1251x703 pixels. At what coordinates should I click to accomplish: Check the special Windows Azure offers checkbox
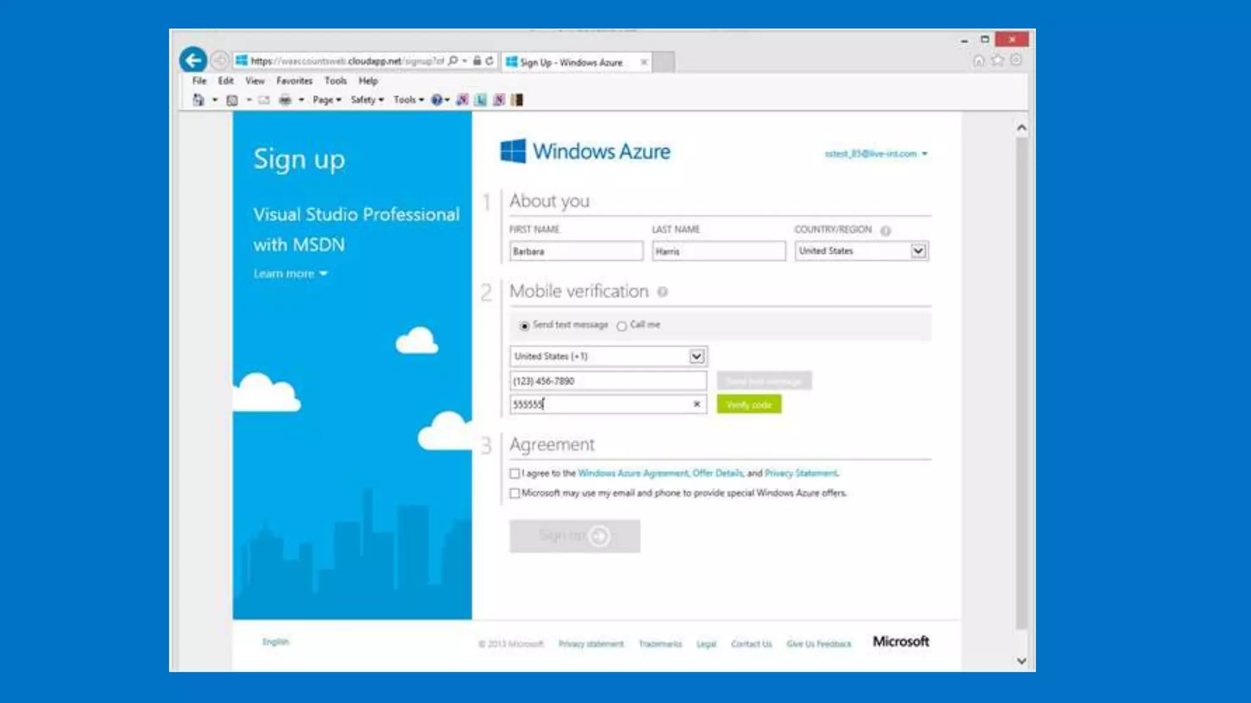coord(515,493)
